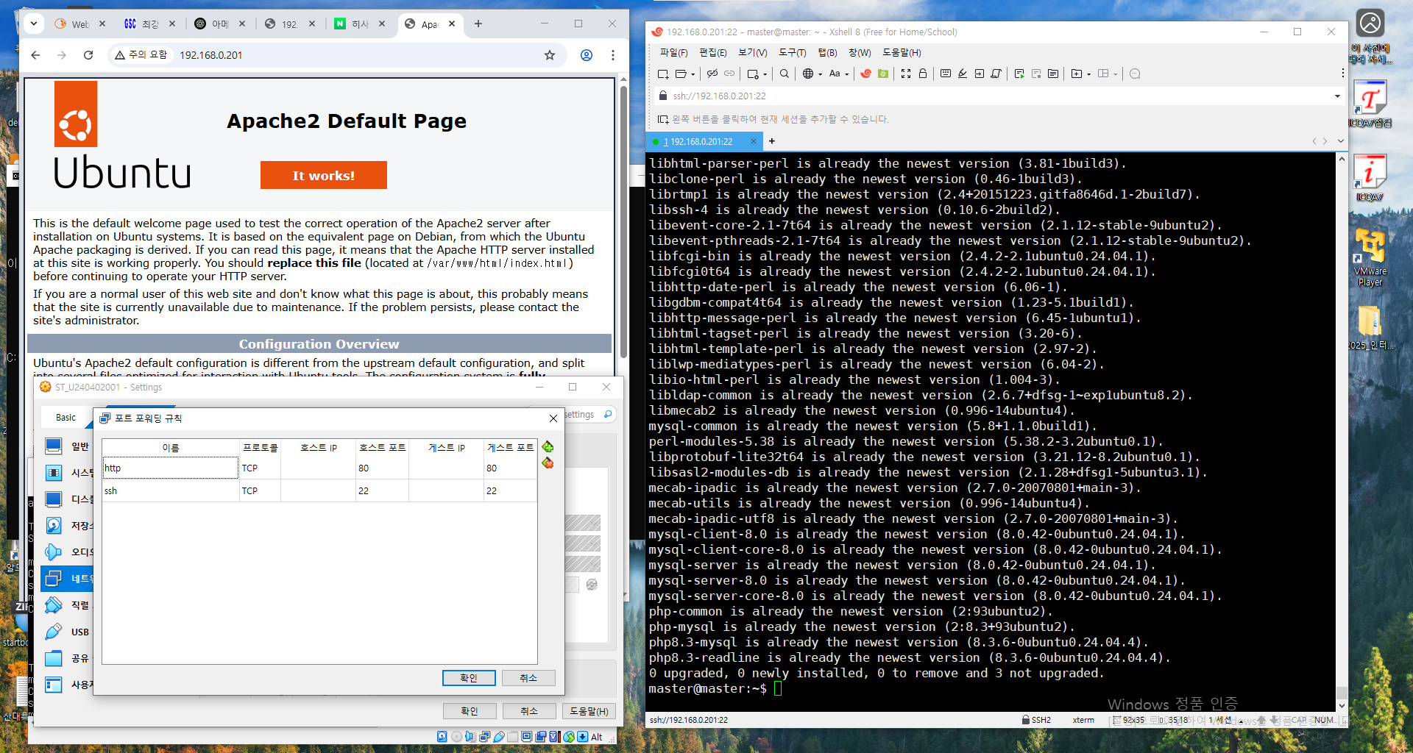Expand the Aa font dropdown arrow

(x=847, y=74)
